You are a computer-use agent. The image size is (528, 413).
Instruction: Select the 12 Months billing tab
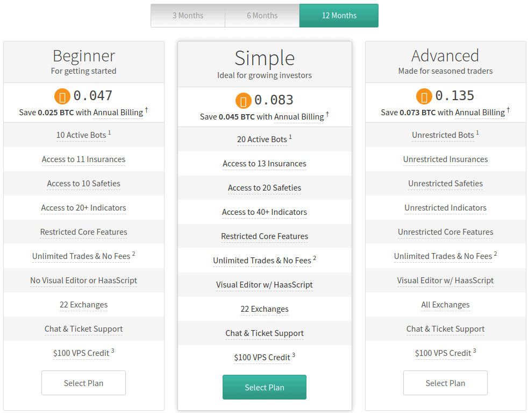point(339,16)
